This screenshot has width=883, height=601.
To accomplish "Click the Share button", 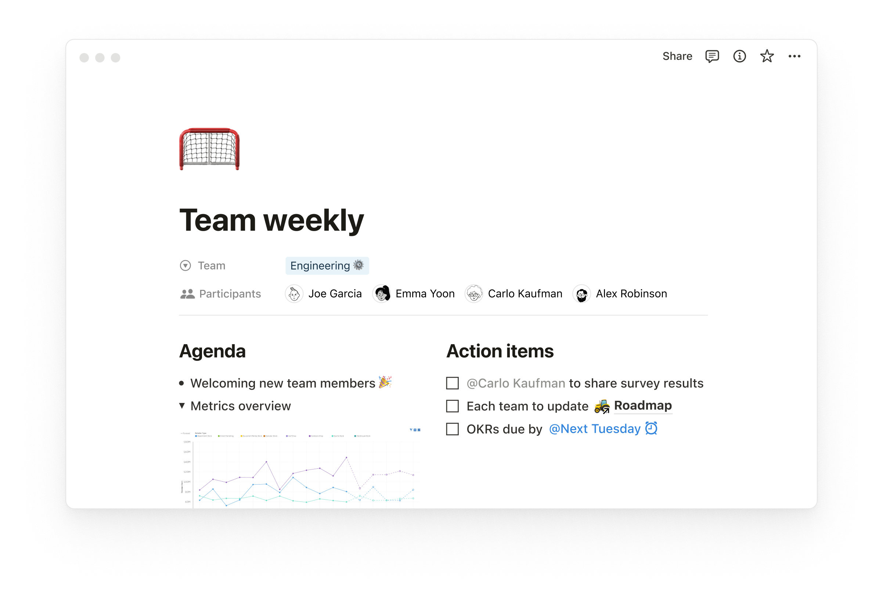I will point(678,56).
